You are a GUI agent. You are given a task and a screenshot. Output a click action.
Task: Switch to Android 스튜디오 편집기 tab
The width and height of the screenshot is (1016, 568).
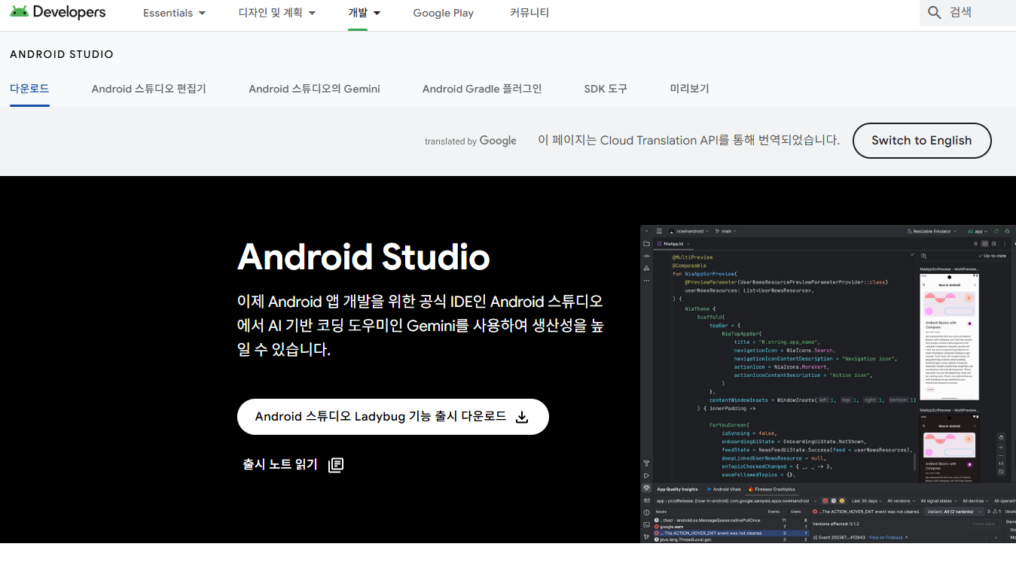tap(149, 89)
